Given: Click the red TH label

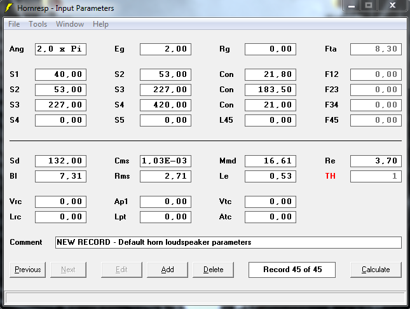Looking at the screenshot, I should point(331,176).
